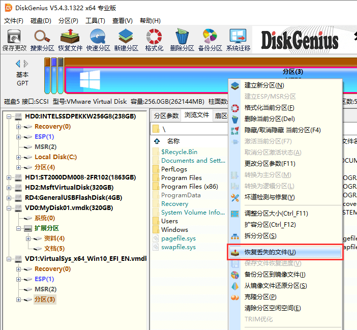Go to next disk with right arrow
This screenshot has height=330, width=357.
(x=26, y=64)
